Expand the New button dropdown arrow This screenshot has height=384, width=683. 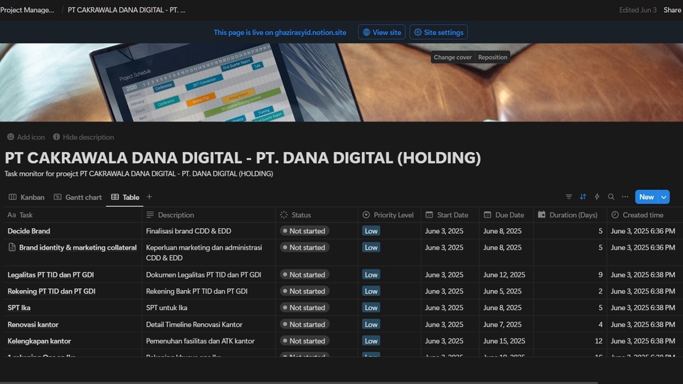663,197
